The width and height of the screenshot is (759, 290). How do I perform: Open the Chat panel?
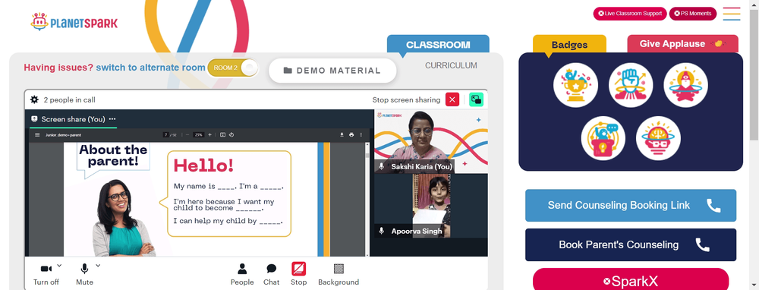click(x=271, y=274)
